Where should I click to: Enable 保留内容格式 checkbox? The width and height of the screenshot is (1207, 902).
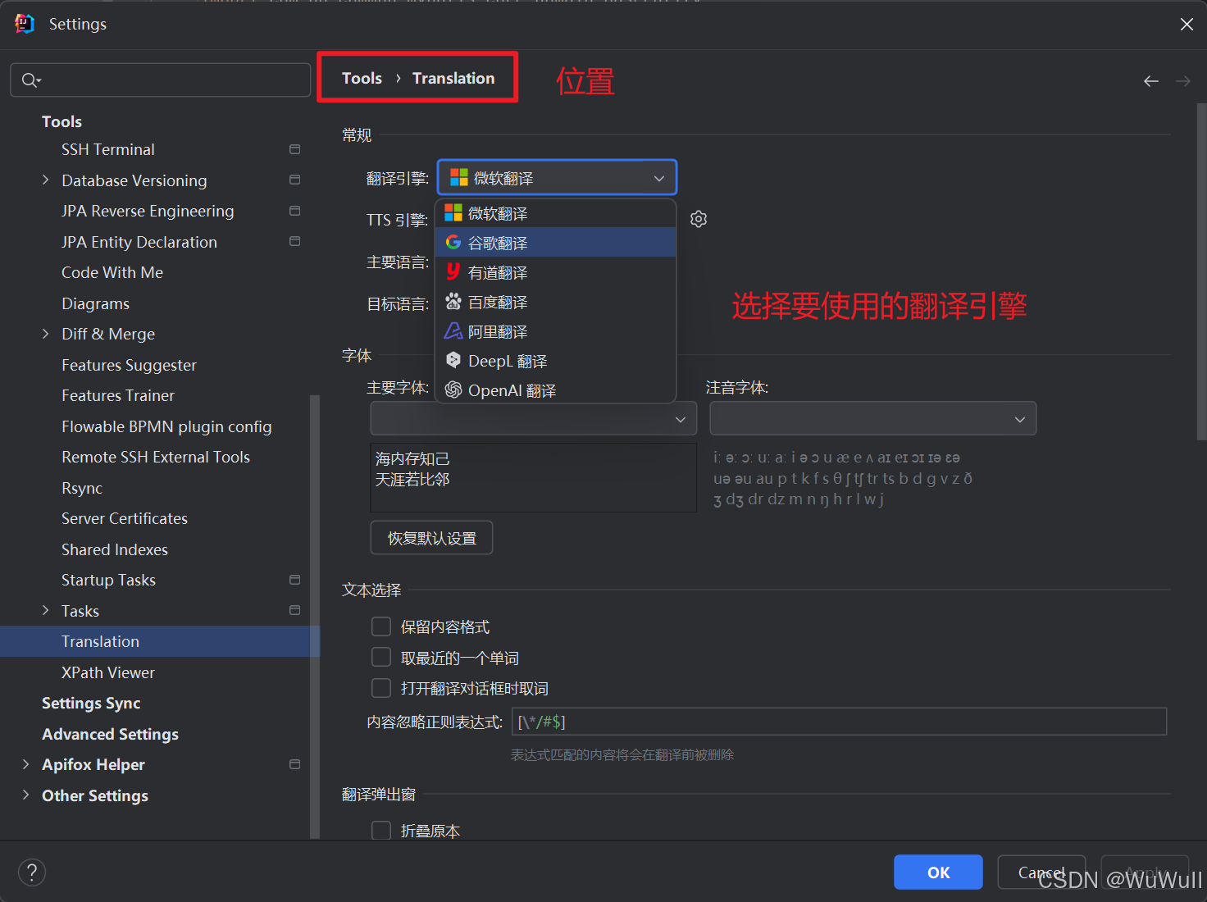(x=381, y=626)
